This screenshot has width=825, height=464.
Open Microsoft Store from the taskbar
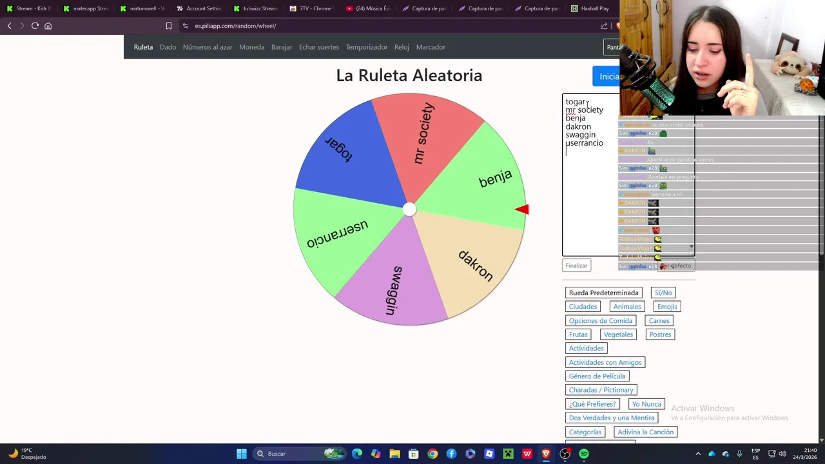point(414,454)
